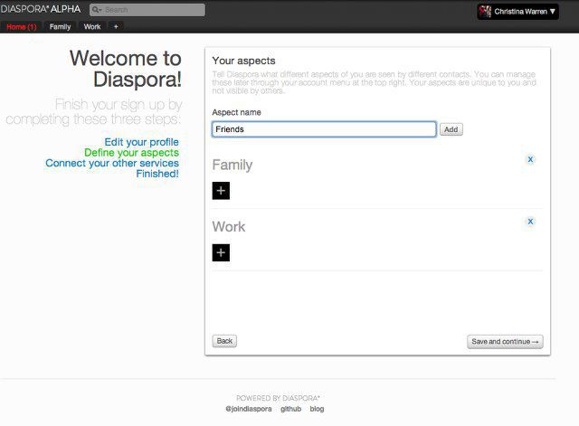The height and width of the screenshot is (426, 579).
Task: Click the Finished! link
Action: click(x=157, y=174)
